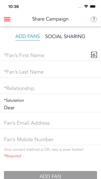Tap the Wi-Fi status icon
This screenshot has width=101, height=179.
(86, 6)
